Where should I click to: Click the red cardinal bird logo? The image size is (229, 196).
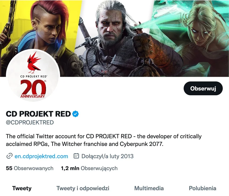click(34, 62)
